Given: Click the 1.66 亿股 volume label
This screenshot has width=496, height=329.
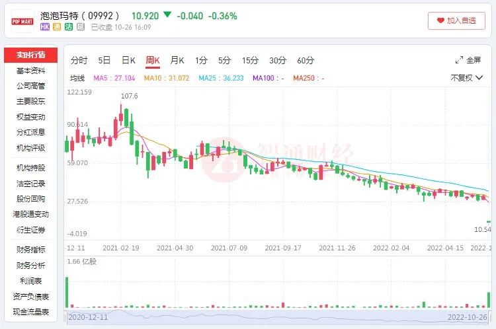Looking at the screenshot, I should [x=81, y=262].
